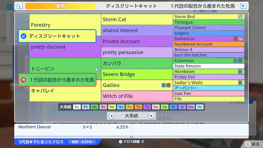Select the Northern Dancer cross row
Image resolution: width=263 pixels, height=148 pixels.
[73, 127]
